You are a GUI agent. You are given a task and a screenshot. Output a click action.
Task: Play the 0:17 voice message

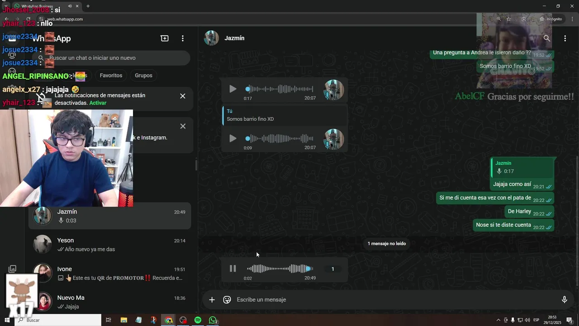coord(233,89)
